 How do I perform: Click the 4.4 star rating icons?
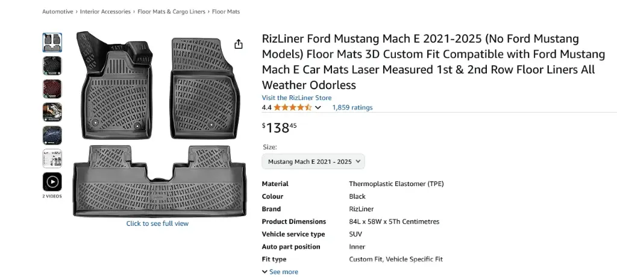[x=292, y=108]
